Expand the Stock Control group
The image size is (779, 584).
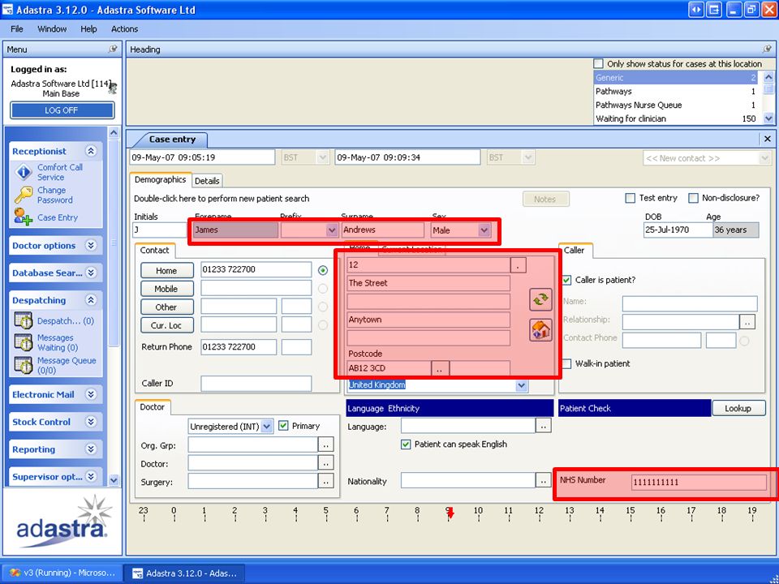point(91,422)
